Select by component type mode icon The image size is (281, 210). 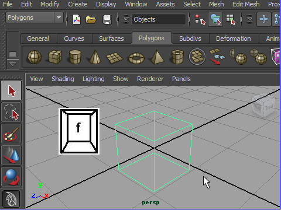click(x=231, y=19)
